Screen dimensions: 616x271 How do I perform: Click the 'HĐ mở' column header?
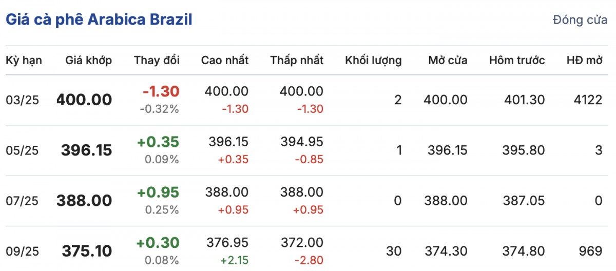(x=584, y=61)
